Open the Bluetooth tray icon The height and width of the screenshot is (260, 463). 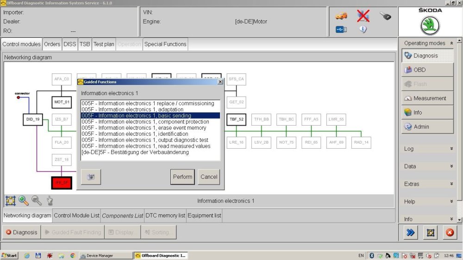coord(372,255)
